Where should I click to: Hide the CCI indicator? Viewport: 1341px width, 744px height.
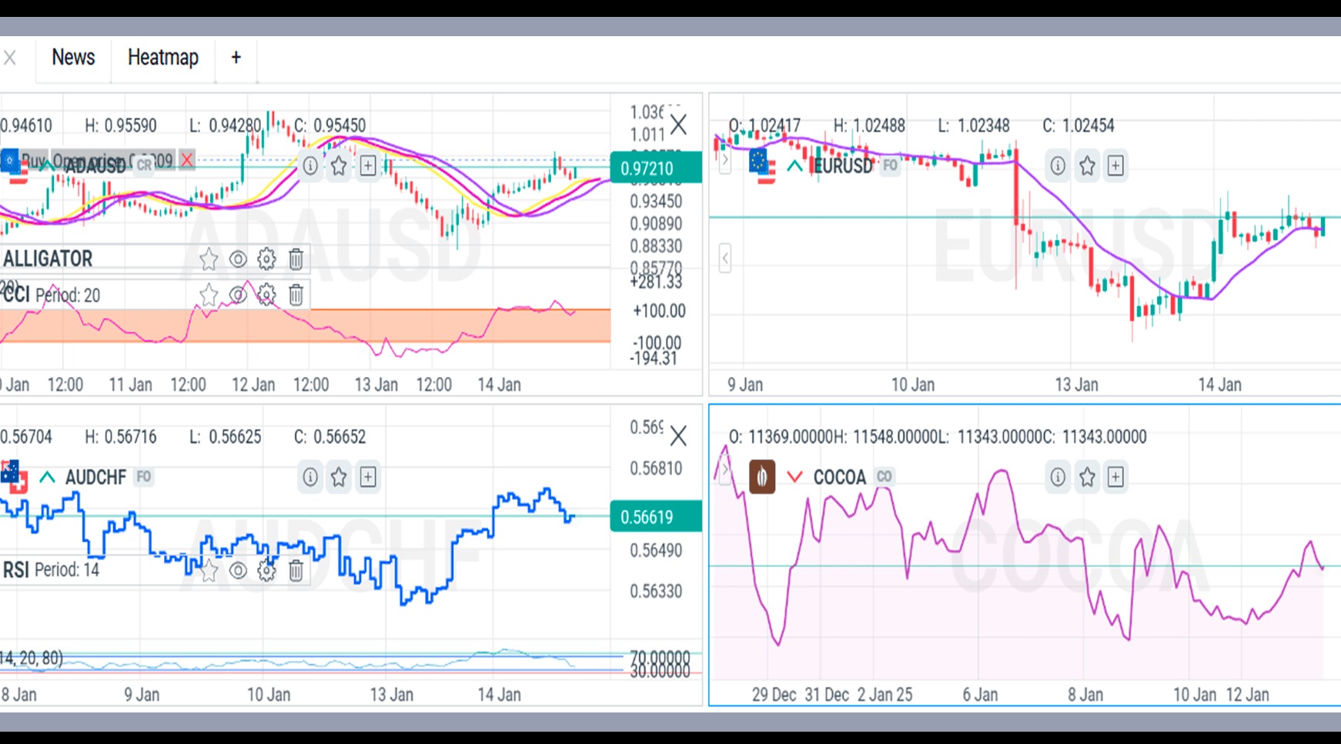237,295
